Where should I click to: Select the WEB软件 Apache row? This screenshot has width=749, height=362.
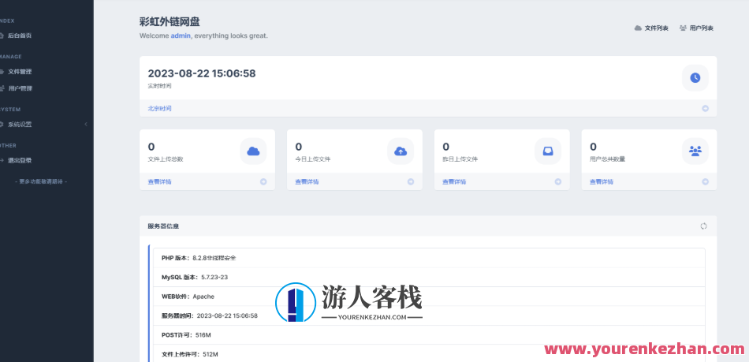coord(429,297)
